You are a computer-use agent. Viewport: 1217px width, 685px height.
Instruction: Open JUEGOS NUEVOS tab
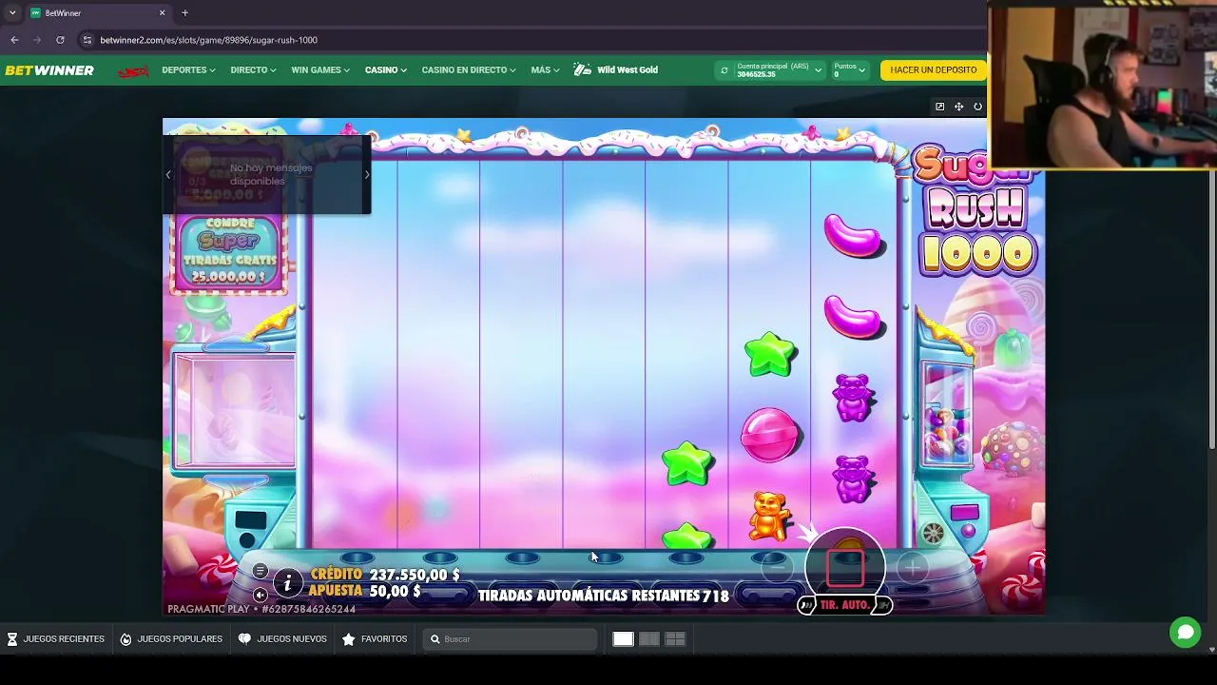(x=282, y=639)
